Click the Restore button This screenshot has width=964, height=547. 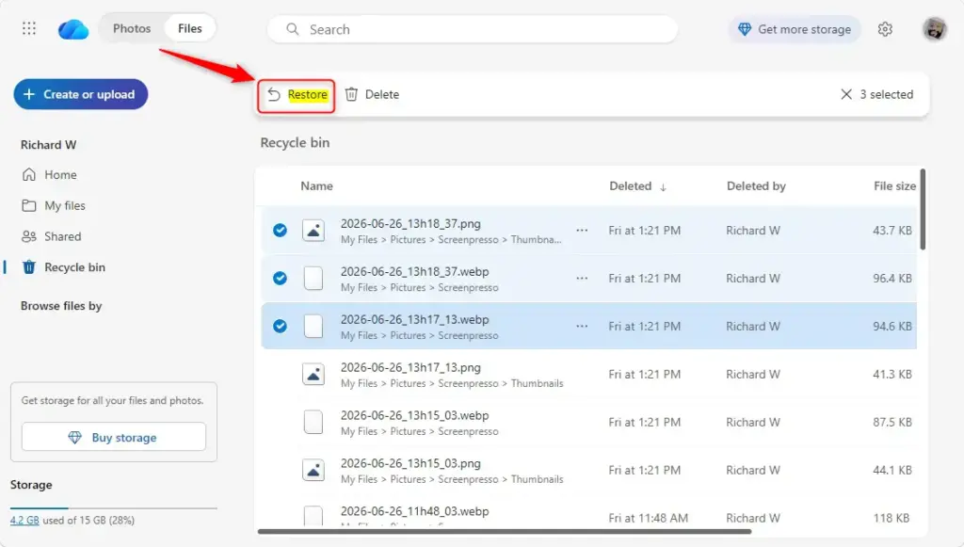click(x=297, y=95)
